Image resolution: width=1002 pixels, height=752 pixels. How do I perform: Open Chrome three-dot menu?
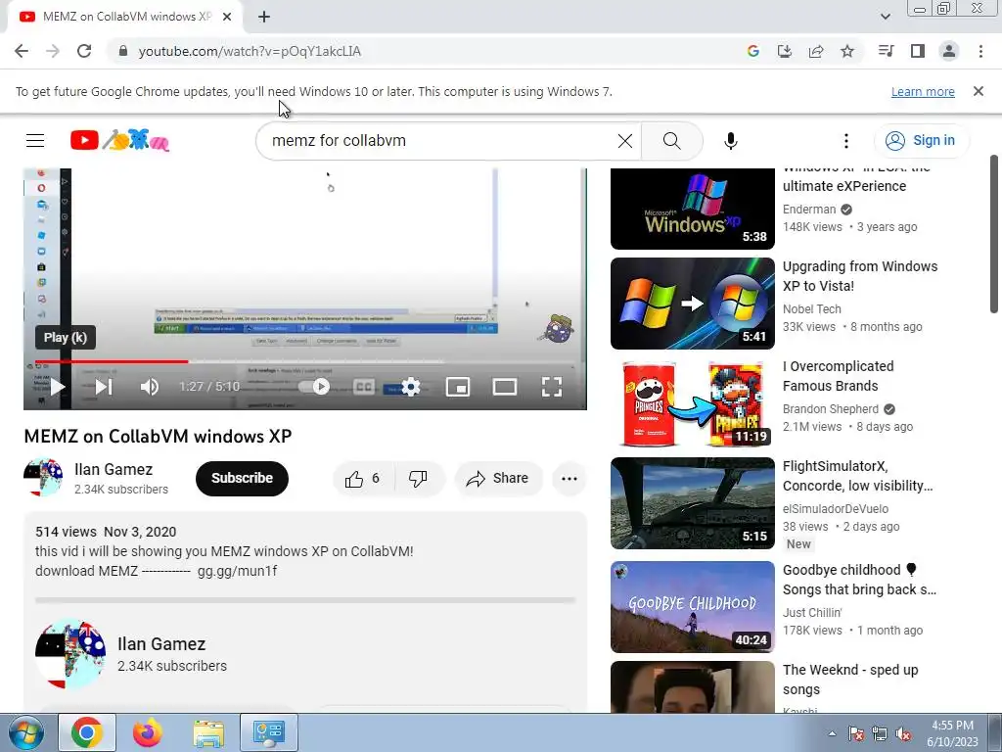(x=980, y=51)
